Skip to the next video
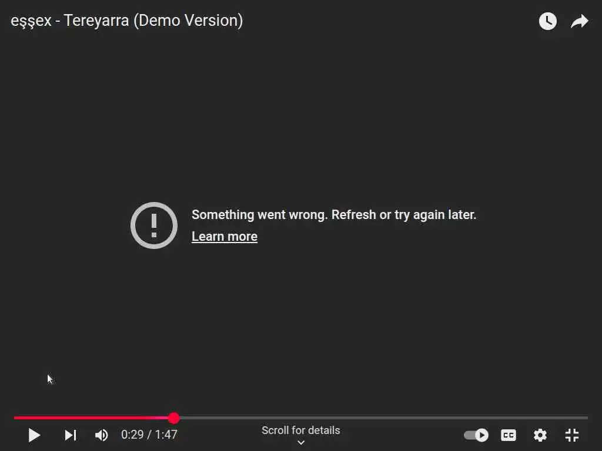Screen dimensions: 602x451 [x=71, y=435]
